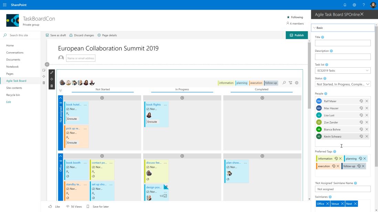Click Save as draft
This screenshot has width=378, height=212.
(56, 35)
